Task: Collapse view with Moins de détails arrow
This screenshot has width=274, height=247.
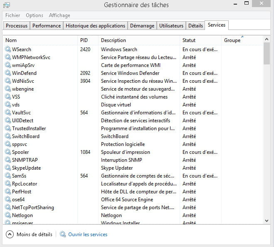Action: coord(10,235)
